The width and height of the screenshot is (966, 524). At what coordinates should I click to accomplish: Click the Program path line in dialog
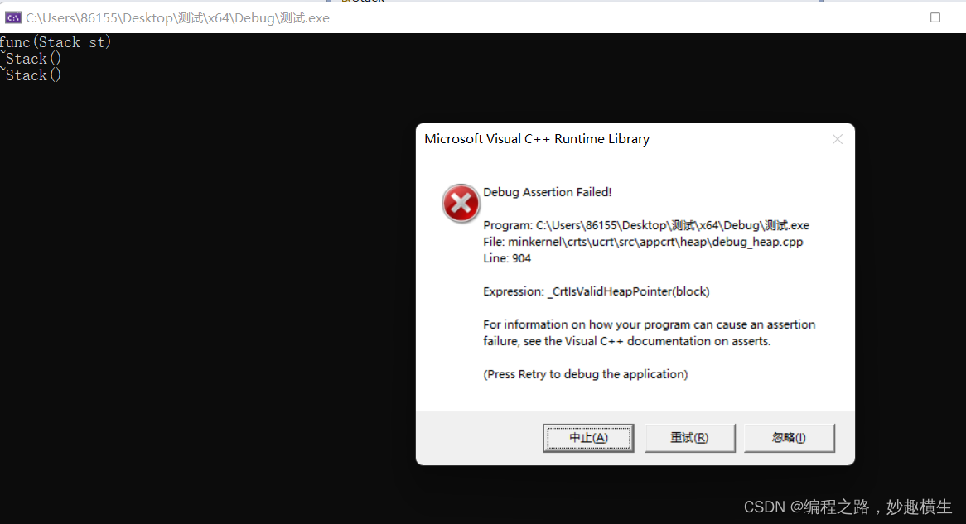(646, 225)
